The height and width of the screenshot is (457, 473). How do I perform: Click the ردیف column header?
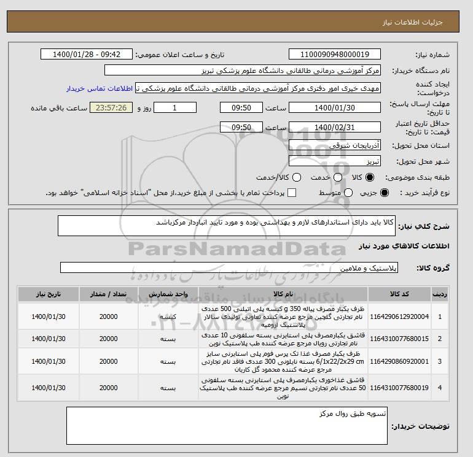click(x=439, y=294)
